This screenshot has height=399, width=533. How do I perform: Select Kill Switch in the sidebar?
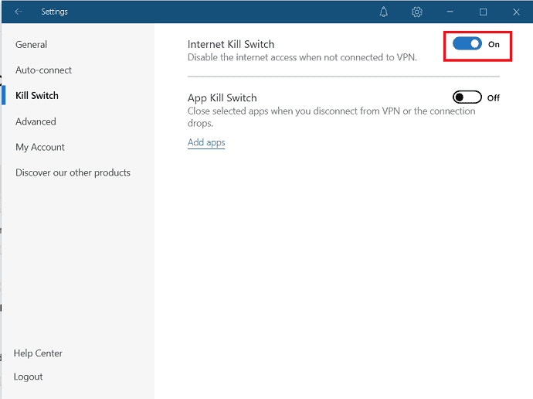37,96
